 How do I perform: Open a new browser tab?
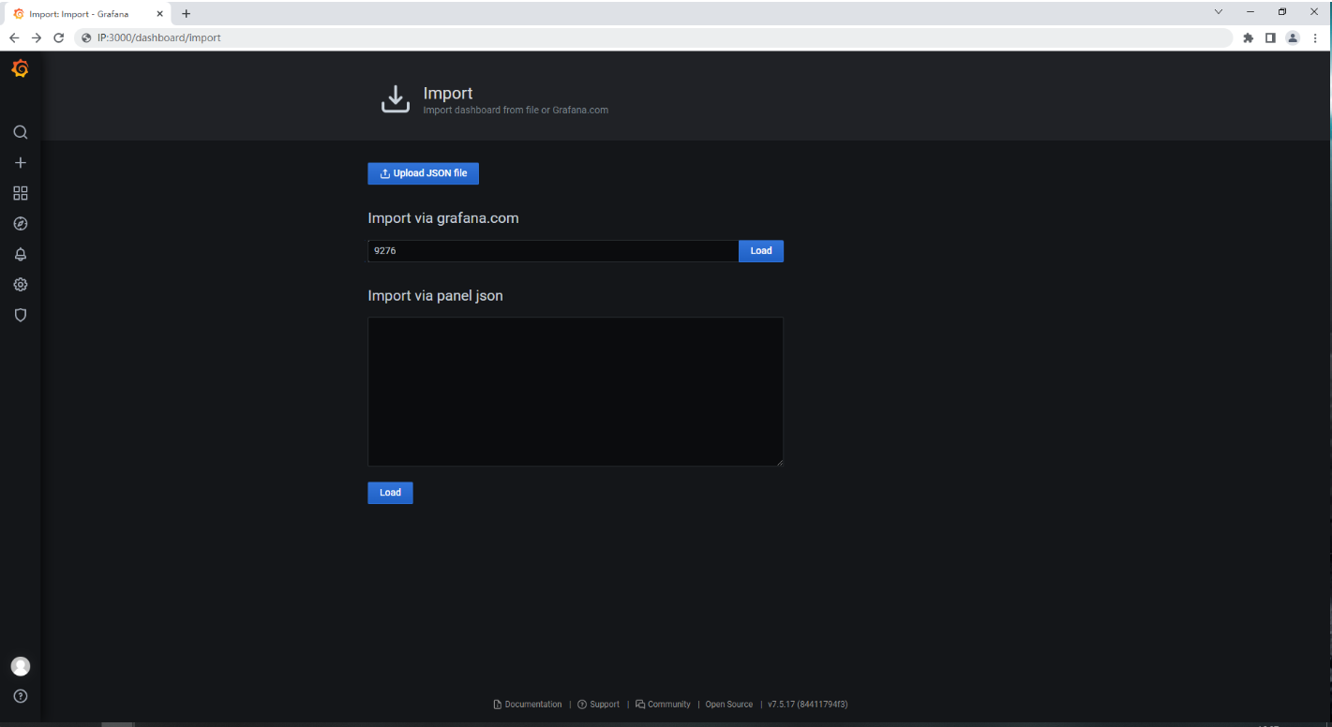(186, 13)
